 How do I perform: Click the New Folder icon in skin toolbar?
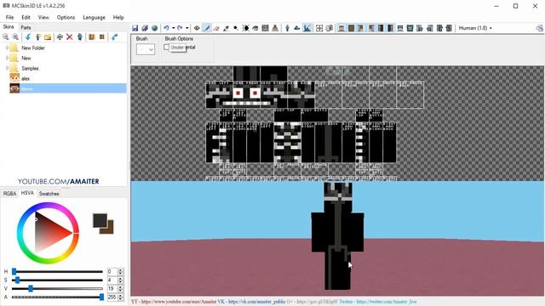[x=48, y=37]
